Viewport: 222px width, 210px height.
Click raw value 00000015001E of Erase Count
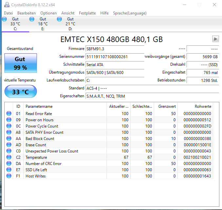[x=197, y=145]
